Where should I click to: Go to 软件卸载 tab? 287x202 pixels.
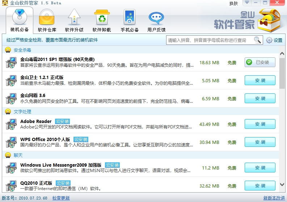click(x=102, y=21)
